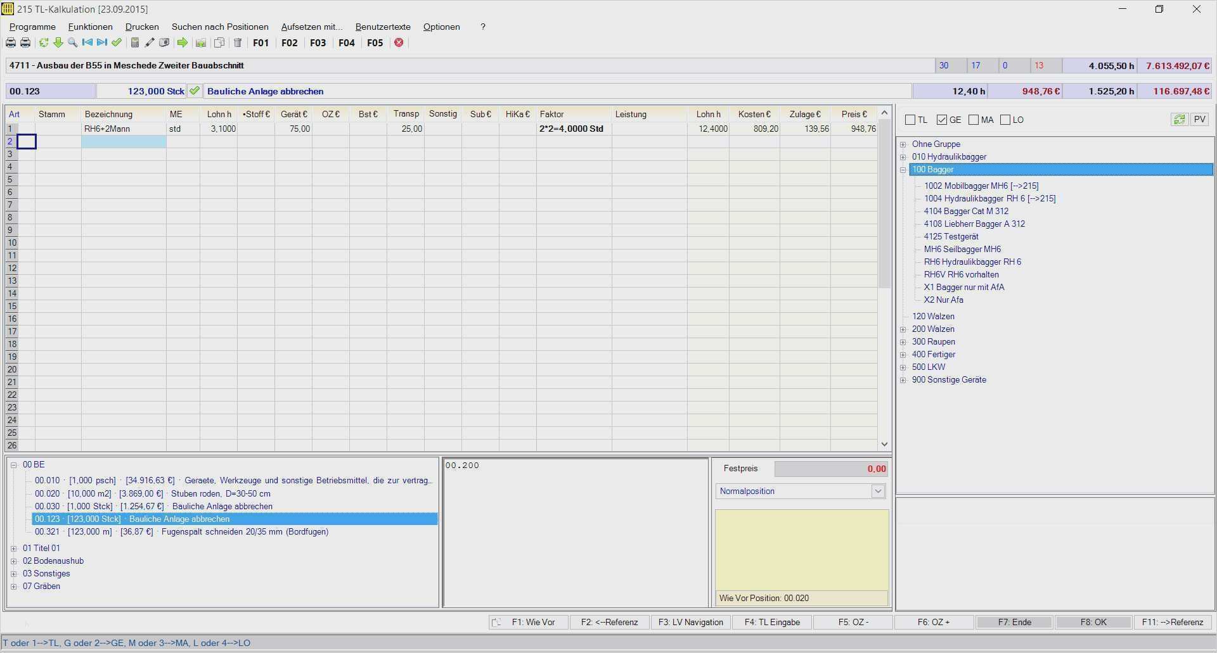
Task: Click the table's vertical scrollbar thumb
Action: click(x=884, y=203)
